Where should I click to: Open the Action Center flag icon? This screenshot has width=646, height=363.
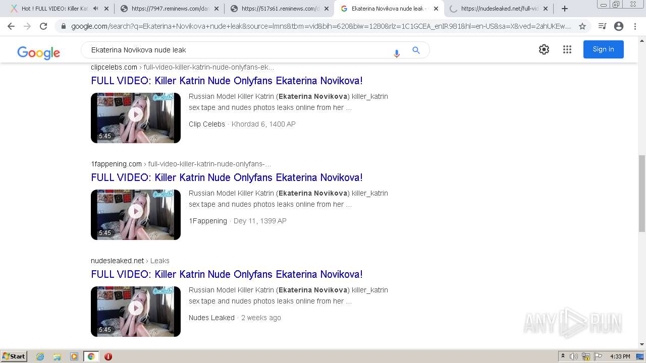[x=598, y=356]
